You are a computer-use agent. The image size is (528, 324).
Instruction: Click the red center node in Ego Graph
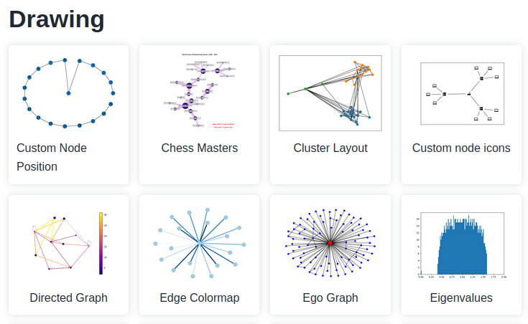pos(330,244)
